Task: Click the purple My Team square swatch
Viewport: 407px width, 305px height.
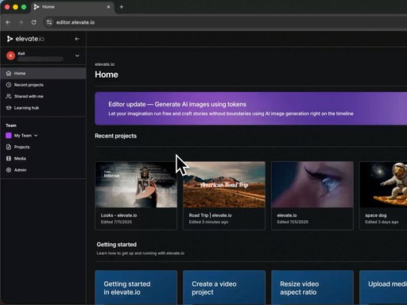Action: pyautogui.click(x=9, y=135)
